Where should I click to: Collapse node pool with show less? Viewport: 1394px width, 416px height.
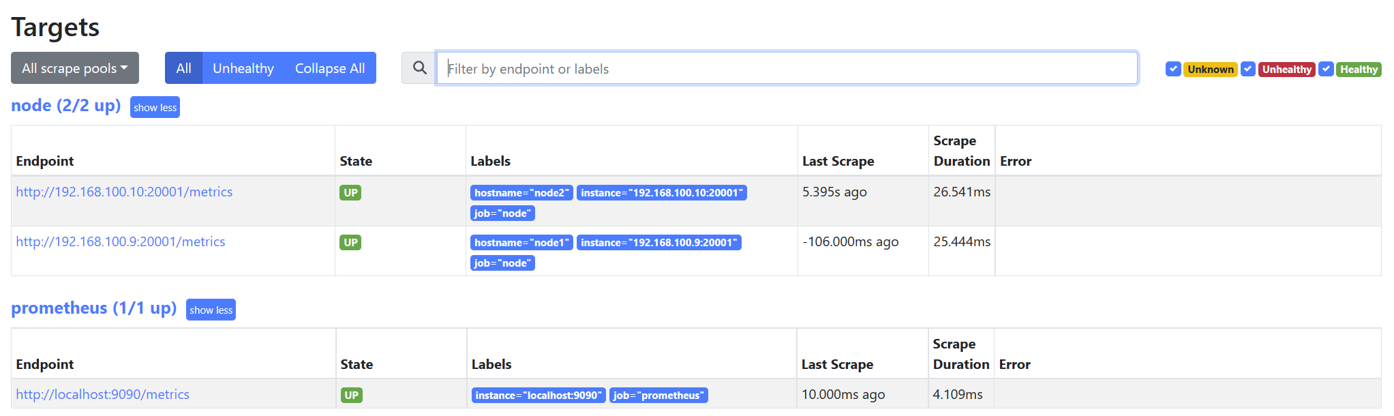coord(155,108)
